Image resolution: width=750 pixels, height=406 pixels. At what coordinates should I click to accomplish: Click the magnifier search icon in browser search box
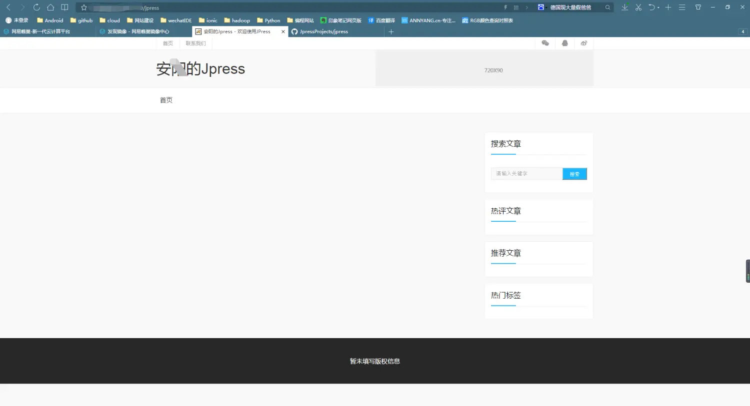[x=607, y=7]
